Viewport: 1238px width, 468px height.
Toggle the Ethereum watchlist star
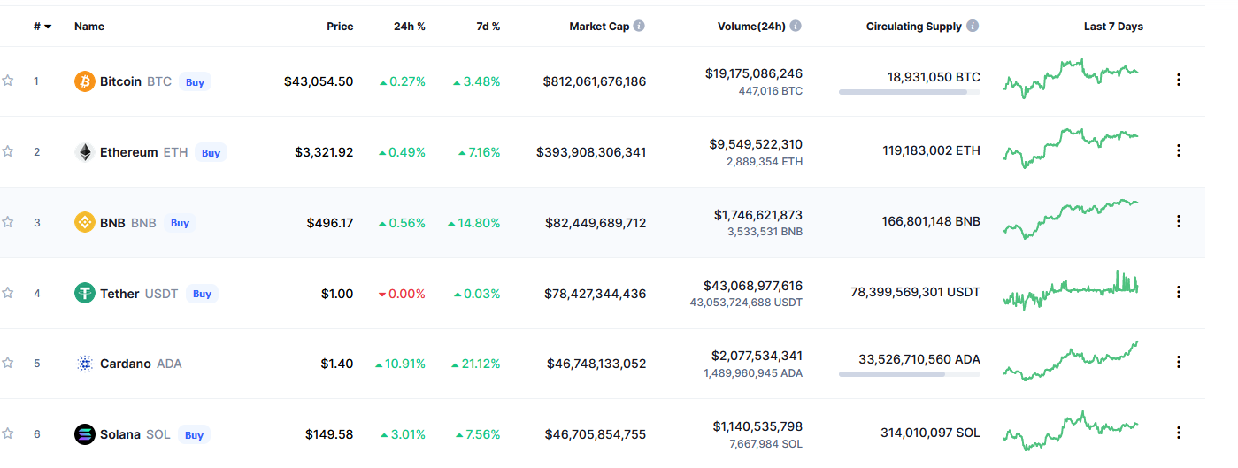point(8,151)
